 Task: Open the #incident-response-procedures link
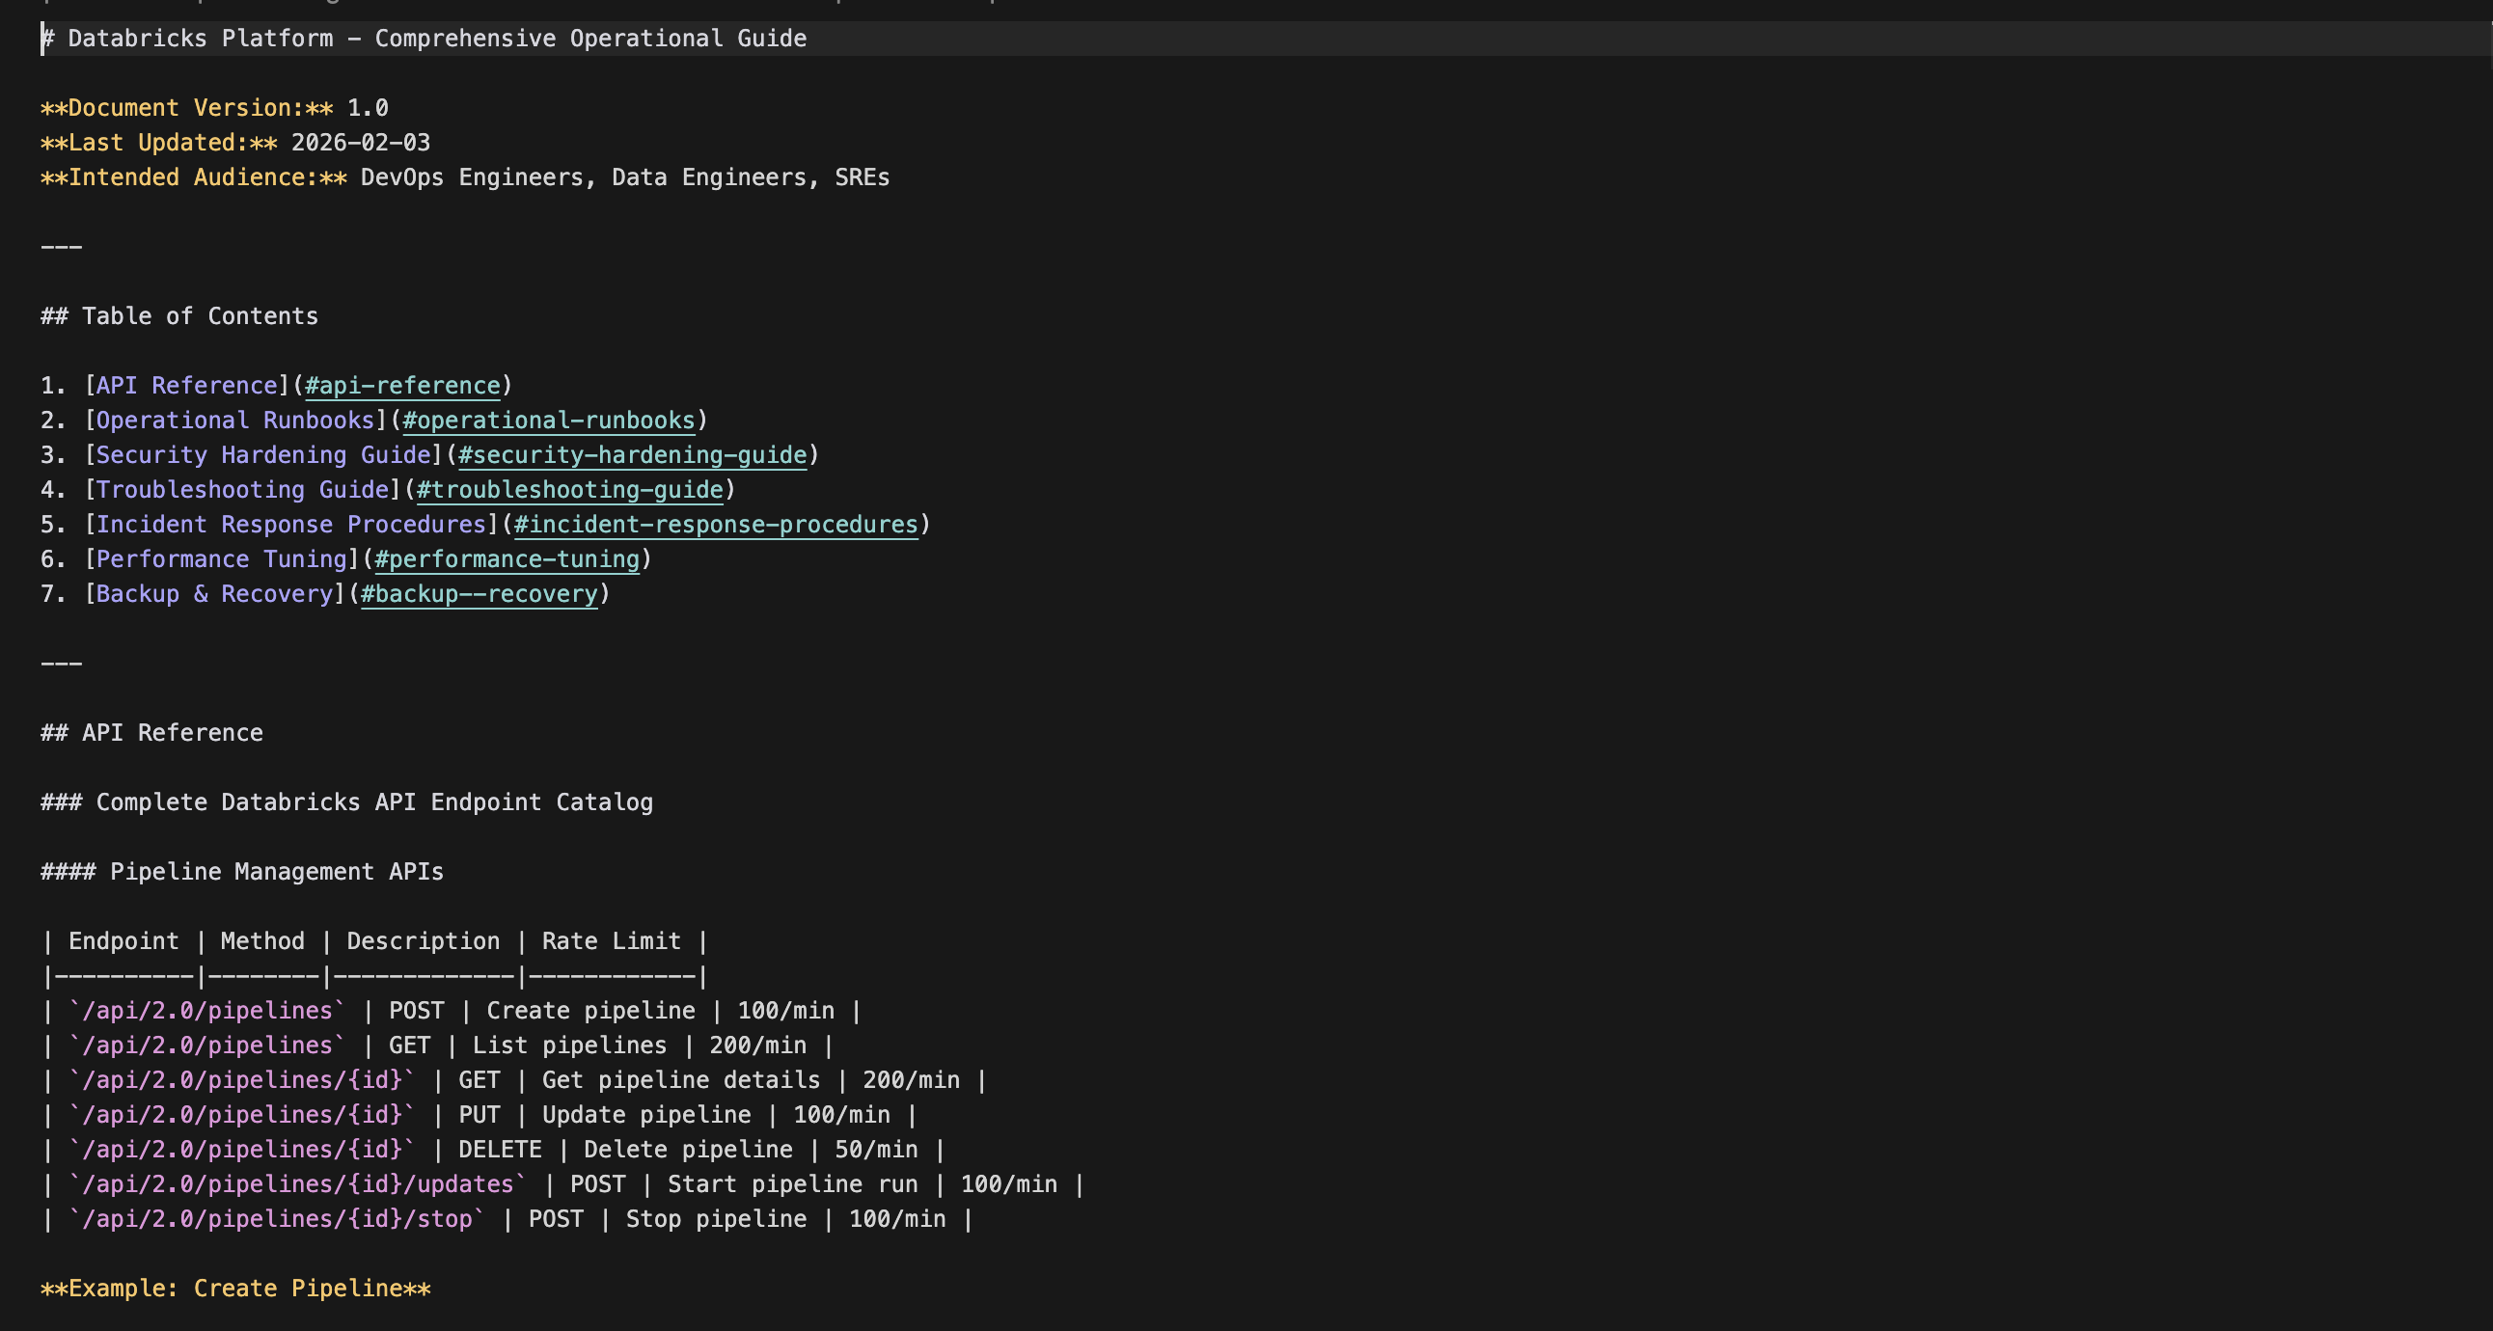point(715,526)
